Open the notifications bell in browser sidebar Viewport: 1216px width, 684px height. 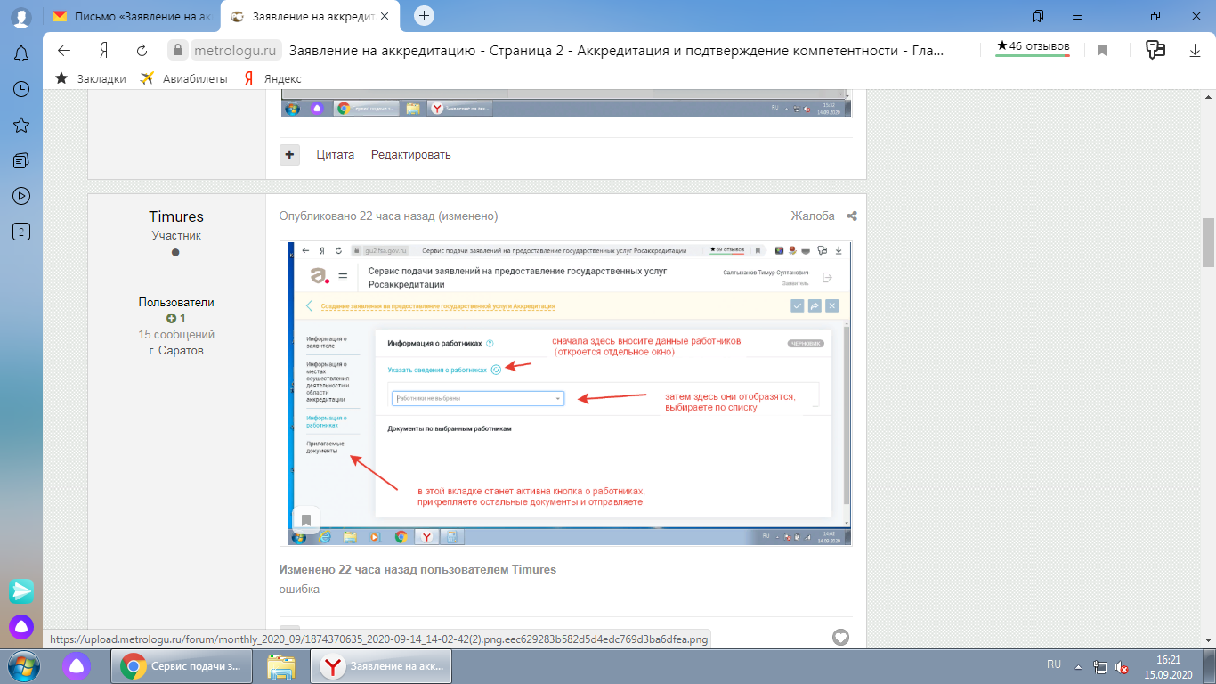pos(21,54)
